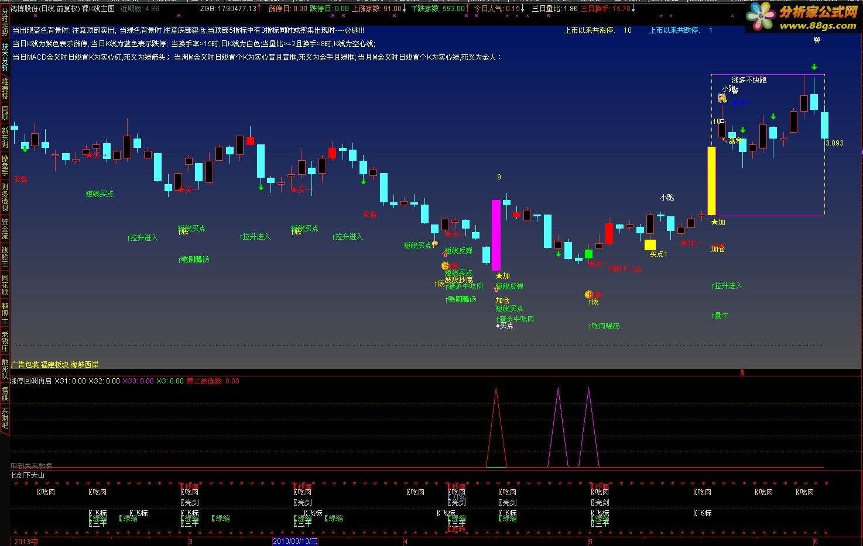Click the XG2: 0.00 indicator value
This screenshot has height=546, width=863.
pyautogui.click(x=104, y=381)
